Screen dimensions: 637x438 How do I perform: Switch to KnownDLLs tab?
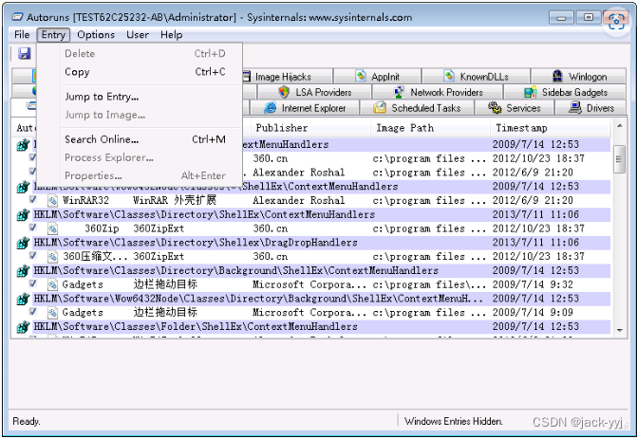pyautogui.click(x=476, y=76)
